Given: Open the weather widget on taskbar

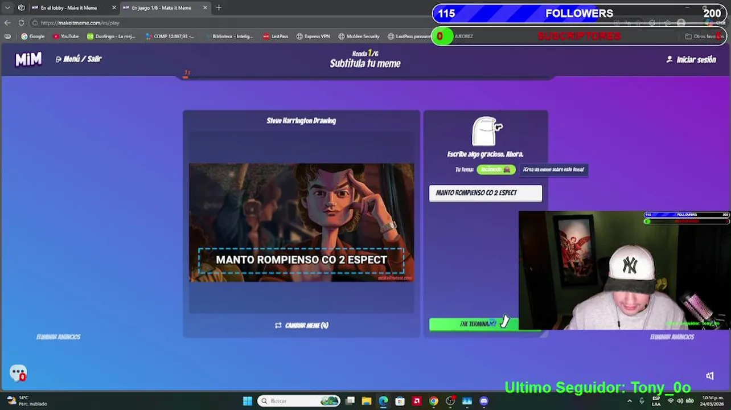Looking at the screenshot, I should [x=26, y=401].
